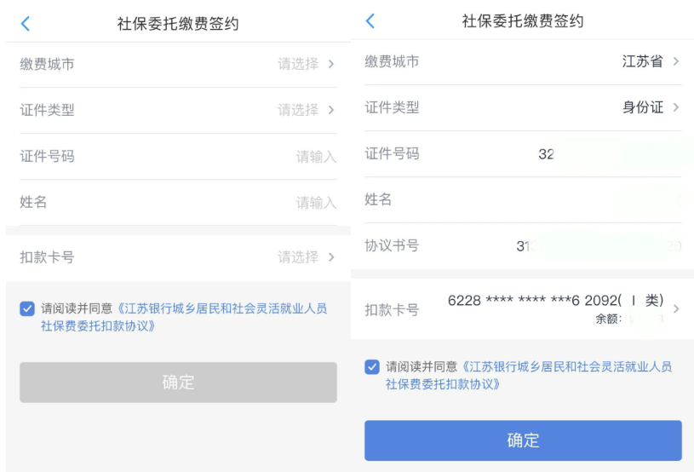Click empty 证件号码 input showing 请输入

click(x=316, y=157)
